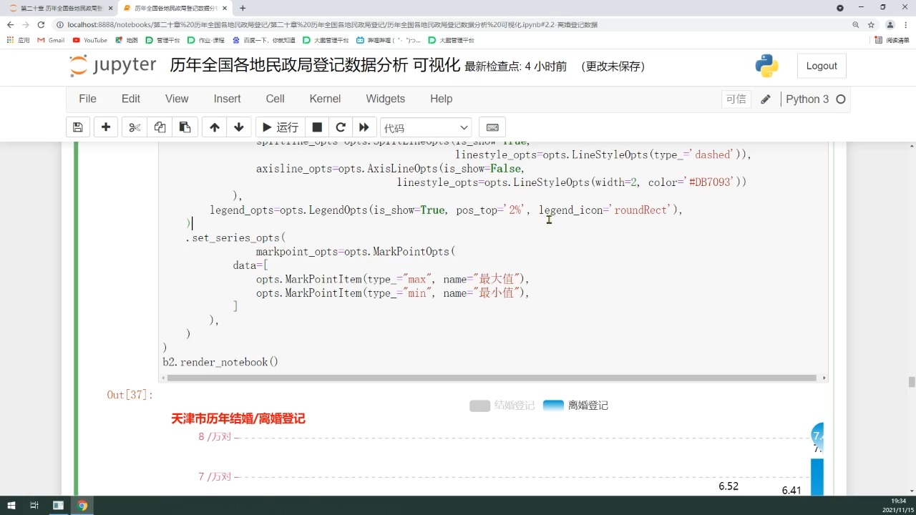Open the Kernel menu
This screenshot has width=916, height=515.
click(325, 99)
